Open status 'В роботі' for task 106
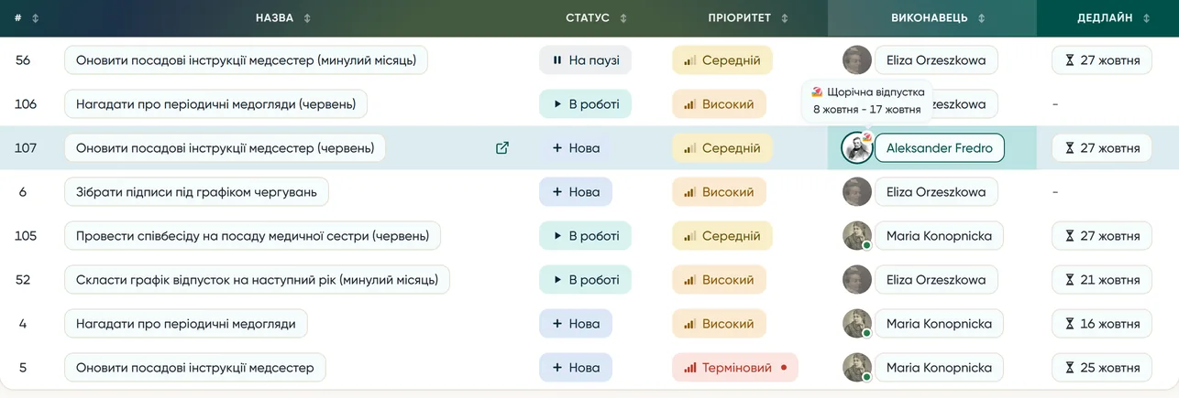Image resolution: width=1179 pixels, height=398 pixels. [x=585, y=104]
